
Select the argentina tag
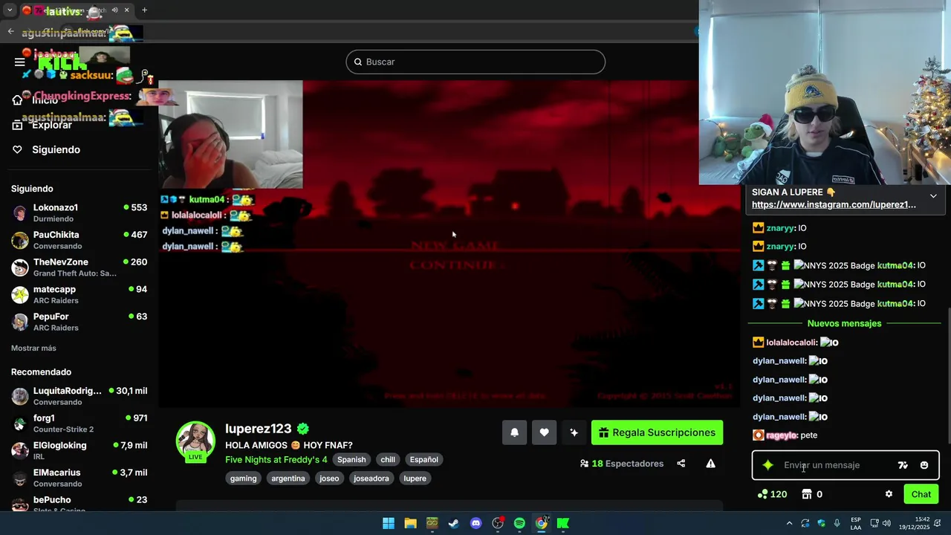point(288,479)
